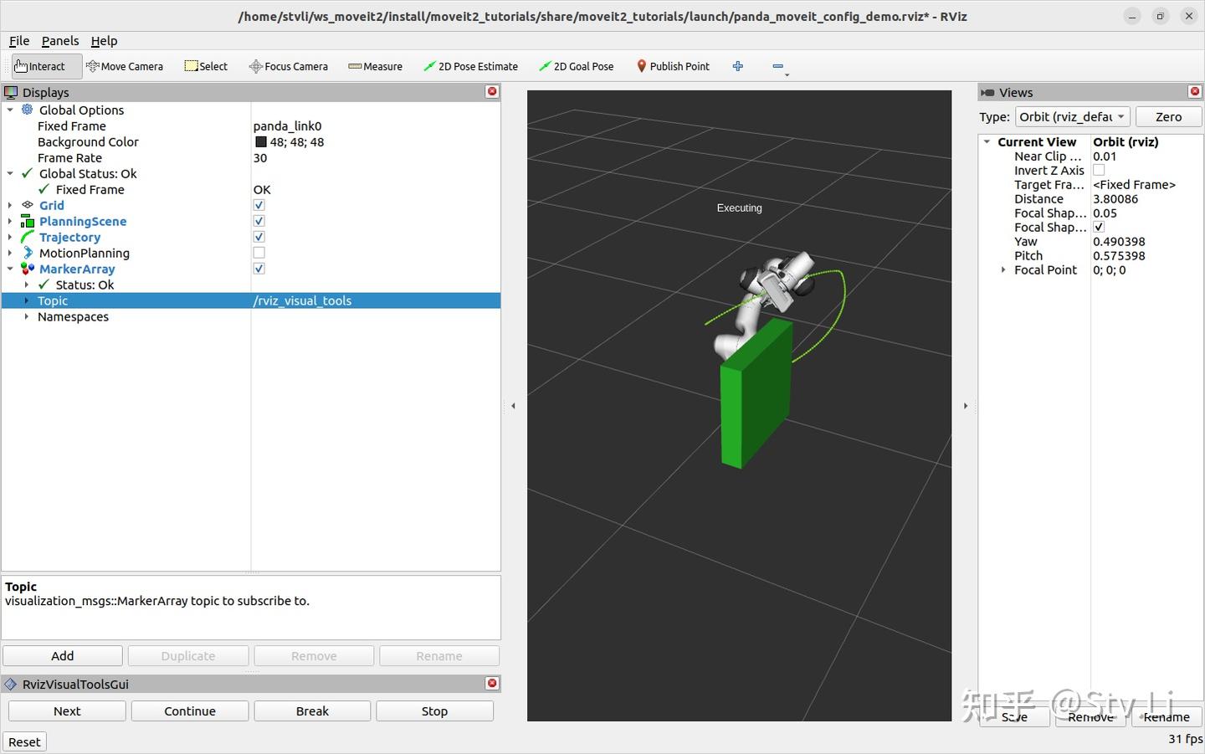Screen dimensions: 1205x754
Task: Activate the 2D Goal Pose tool
Action: point(576,66)
